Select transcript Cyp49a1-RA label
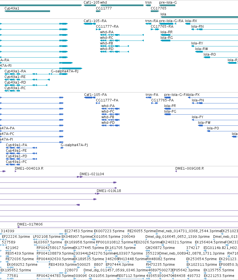Viewport: 238px width, 280px height. point(15,71)
